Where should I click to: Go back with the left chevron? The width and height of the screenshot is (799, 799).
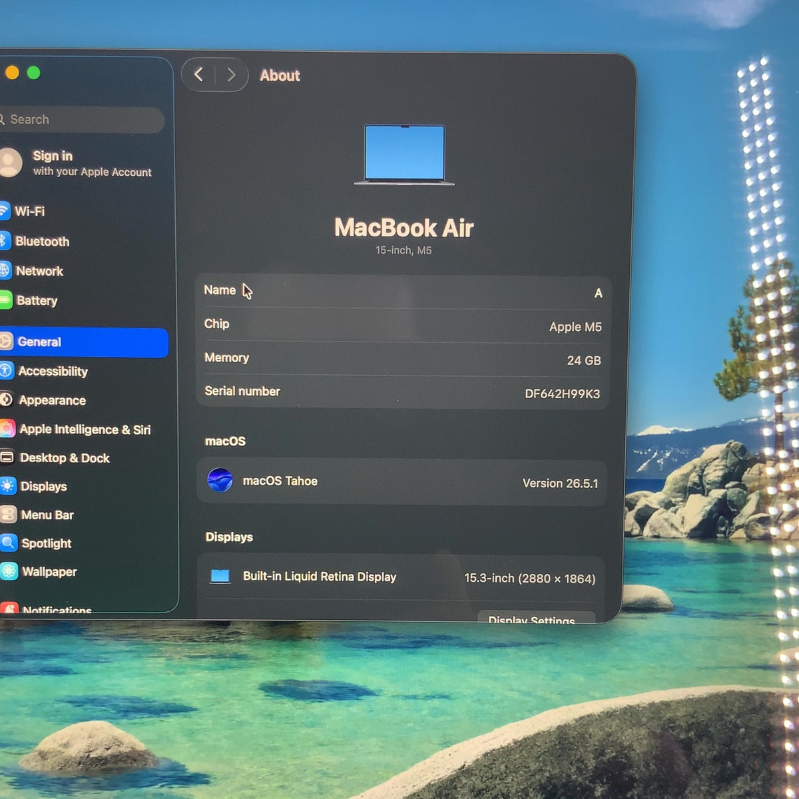[x=198, y=75]
